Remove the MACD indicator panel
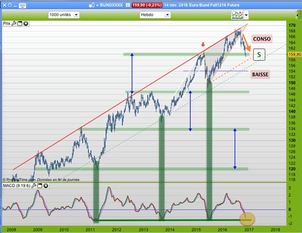This screenshot has width=302, height=233. pyautogui.click(x=46, y=185)
